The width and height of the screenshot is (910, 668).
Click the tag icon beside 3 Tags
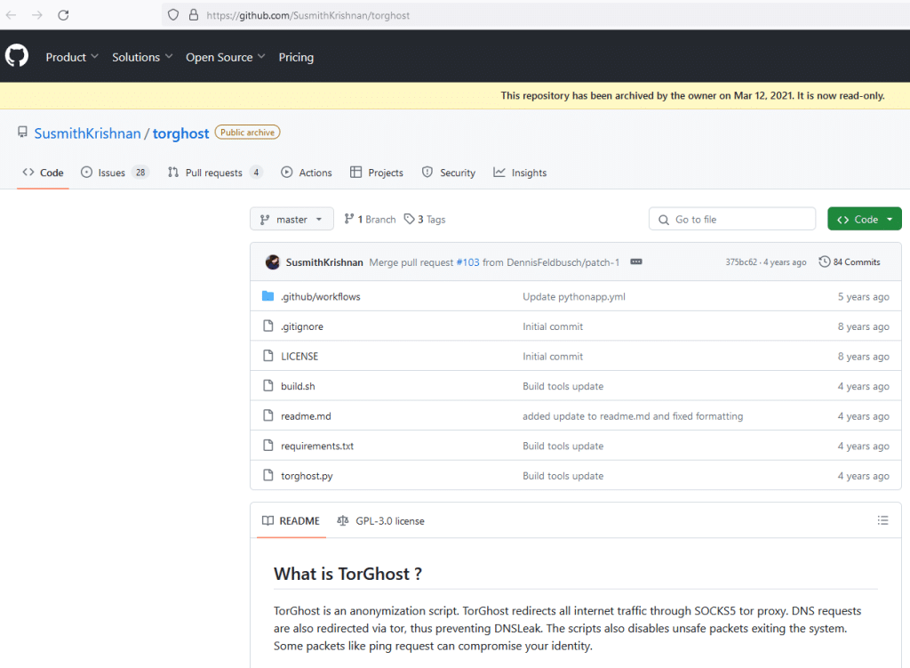(409, 219)
